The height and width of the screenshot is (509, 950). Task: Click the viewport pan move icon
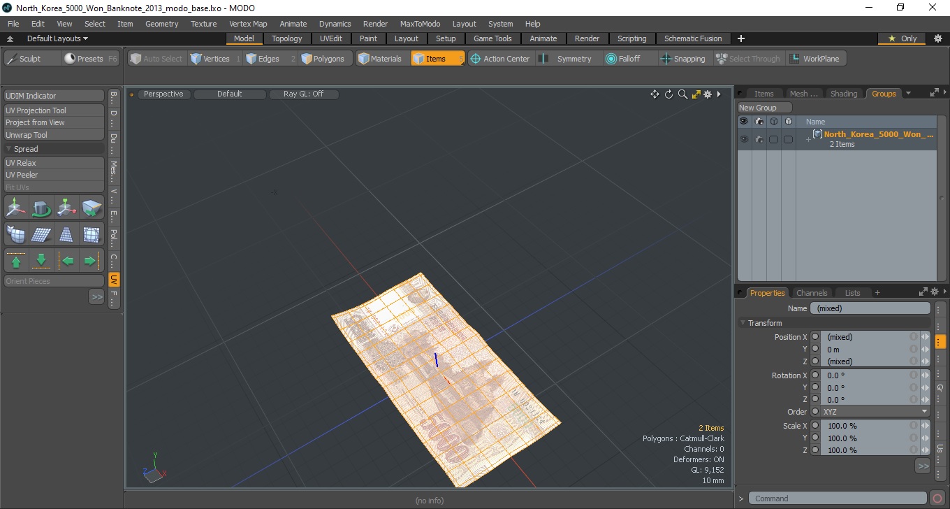coord(655,94)
